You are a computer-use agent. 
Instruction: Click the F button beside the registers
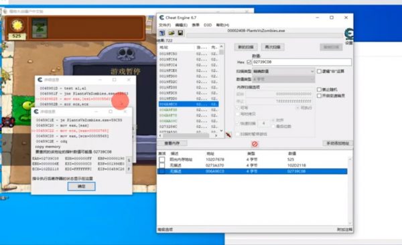129,169
